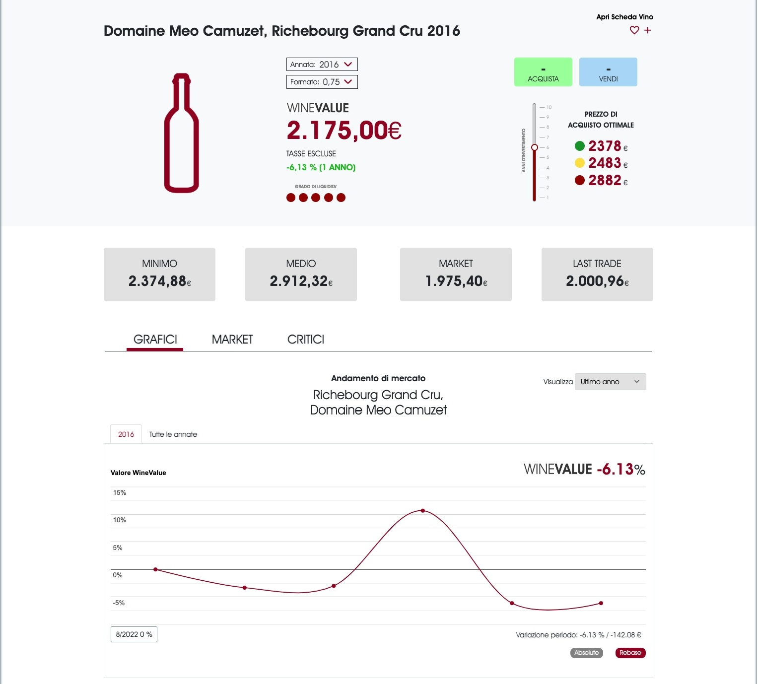Click the WineValue price 2.175,00€
The width and height of the screenshot is (758, 684).
point(344,131)
